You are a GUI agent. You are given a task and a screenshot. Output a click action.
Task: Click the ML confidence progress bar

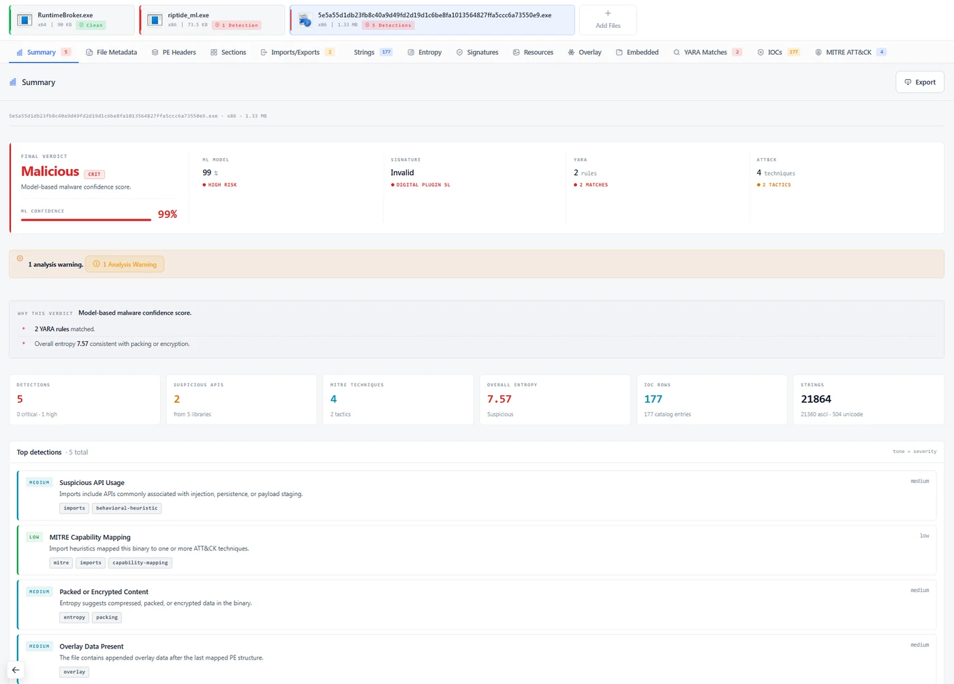pos(86,219)
